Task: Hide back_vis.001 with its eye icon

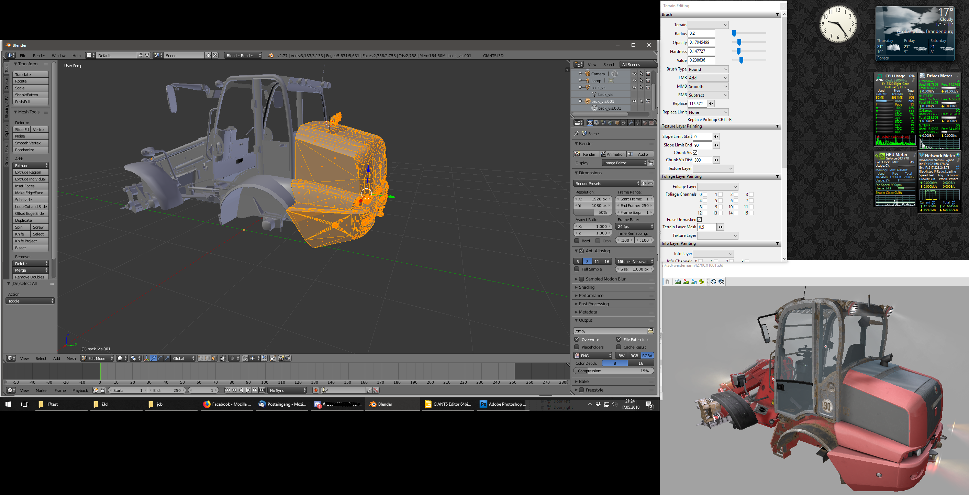Action: [634, 101]
